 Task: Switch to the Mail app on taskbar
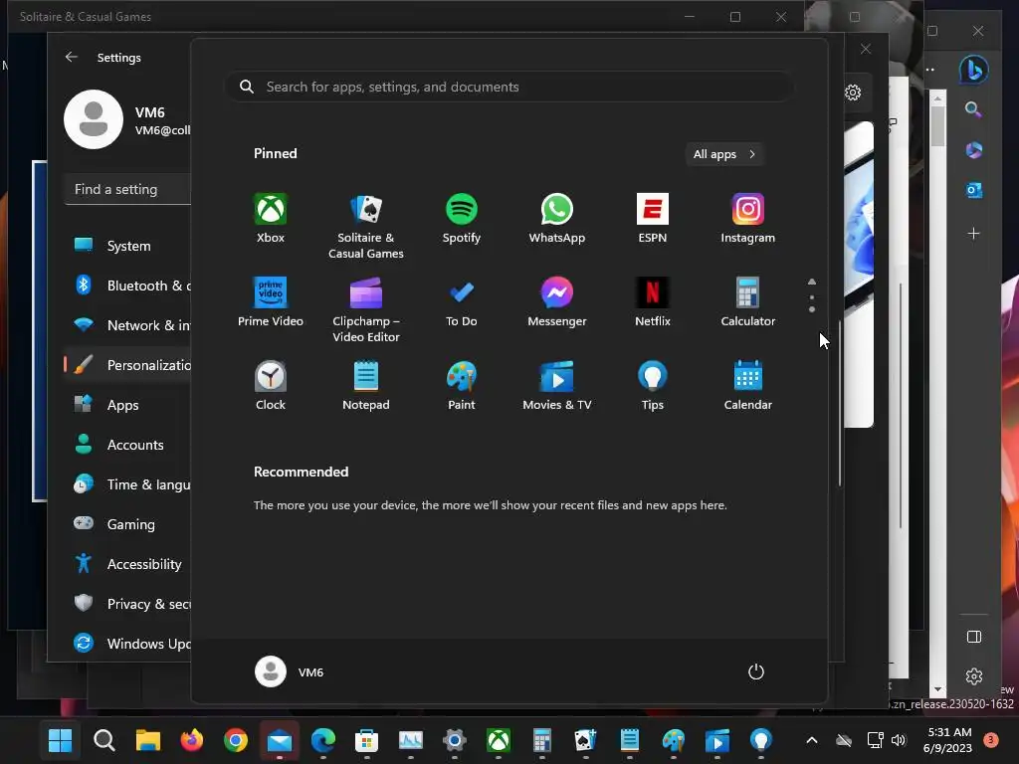[280, 740]
